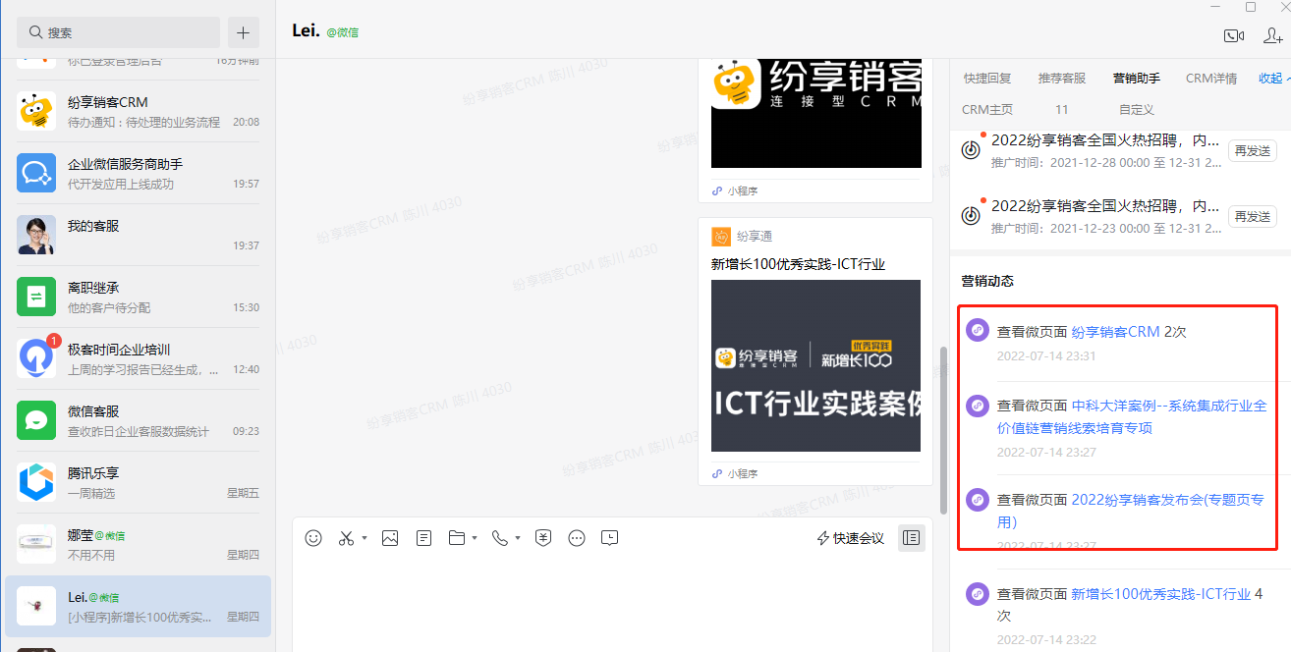Screen dimensions: 1291x652
Task: Open 纷享销客CRM micro page link
Action: (x=1115, y=332)
